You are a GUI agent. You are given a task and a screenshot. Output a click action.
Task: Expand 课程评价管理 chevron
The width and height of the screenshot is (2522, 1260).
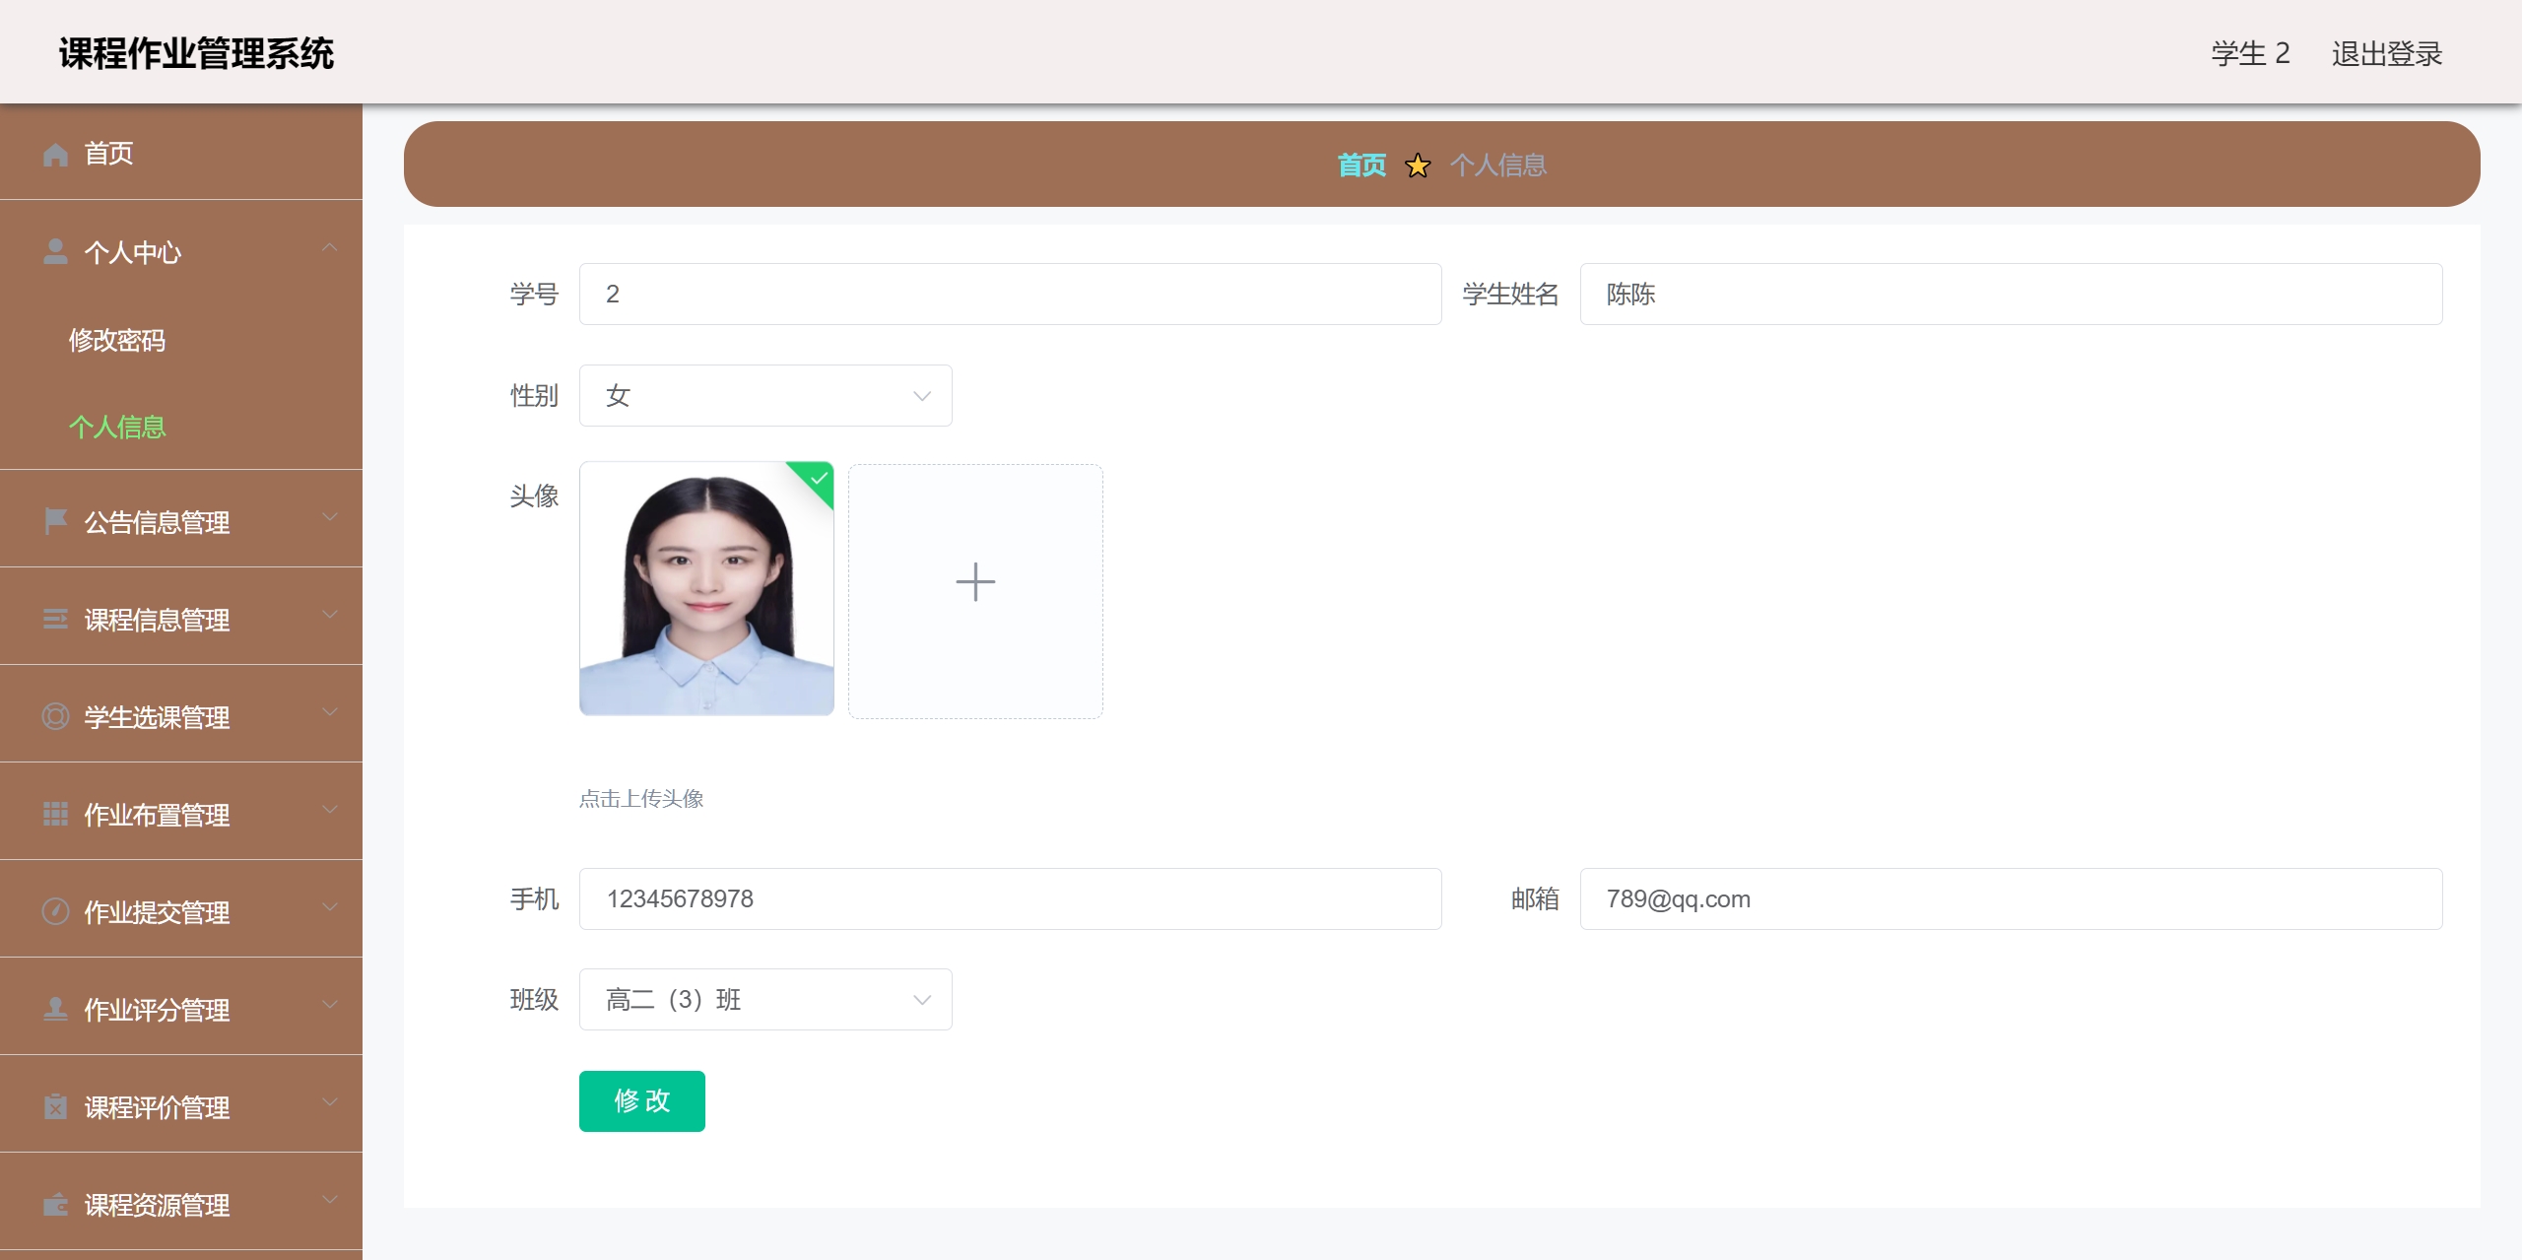pyautogui.click(x=330, y=1101)
